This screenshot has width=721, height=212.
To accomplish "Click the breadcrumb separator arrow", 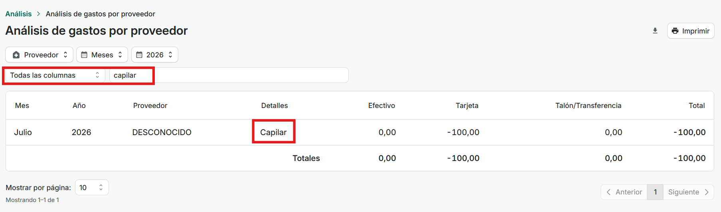I will click(x=39, y=14).
